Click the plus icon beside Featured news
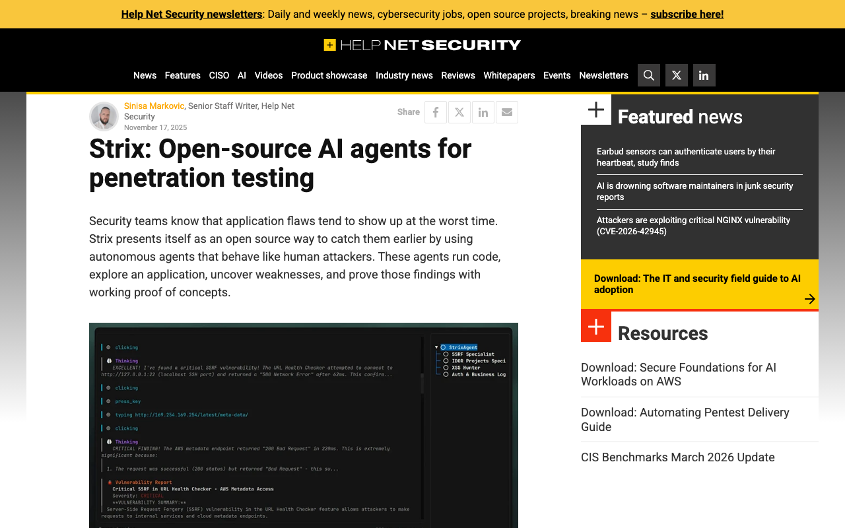The width and height of the screenshot is (845, 528). coord(596,110)
